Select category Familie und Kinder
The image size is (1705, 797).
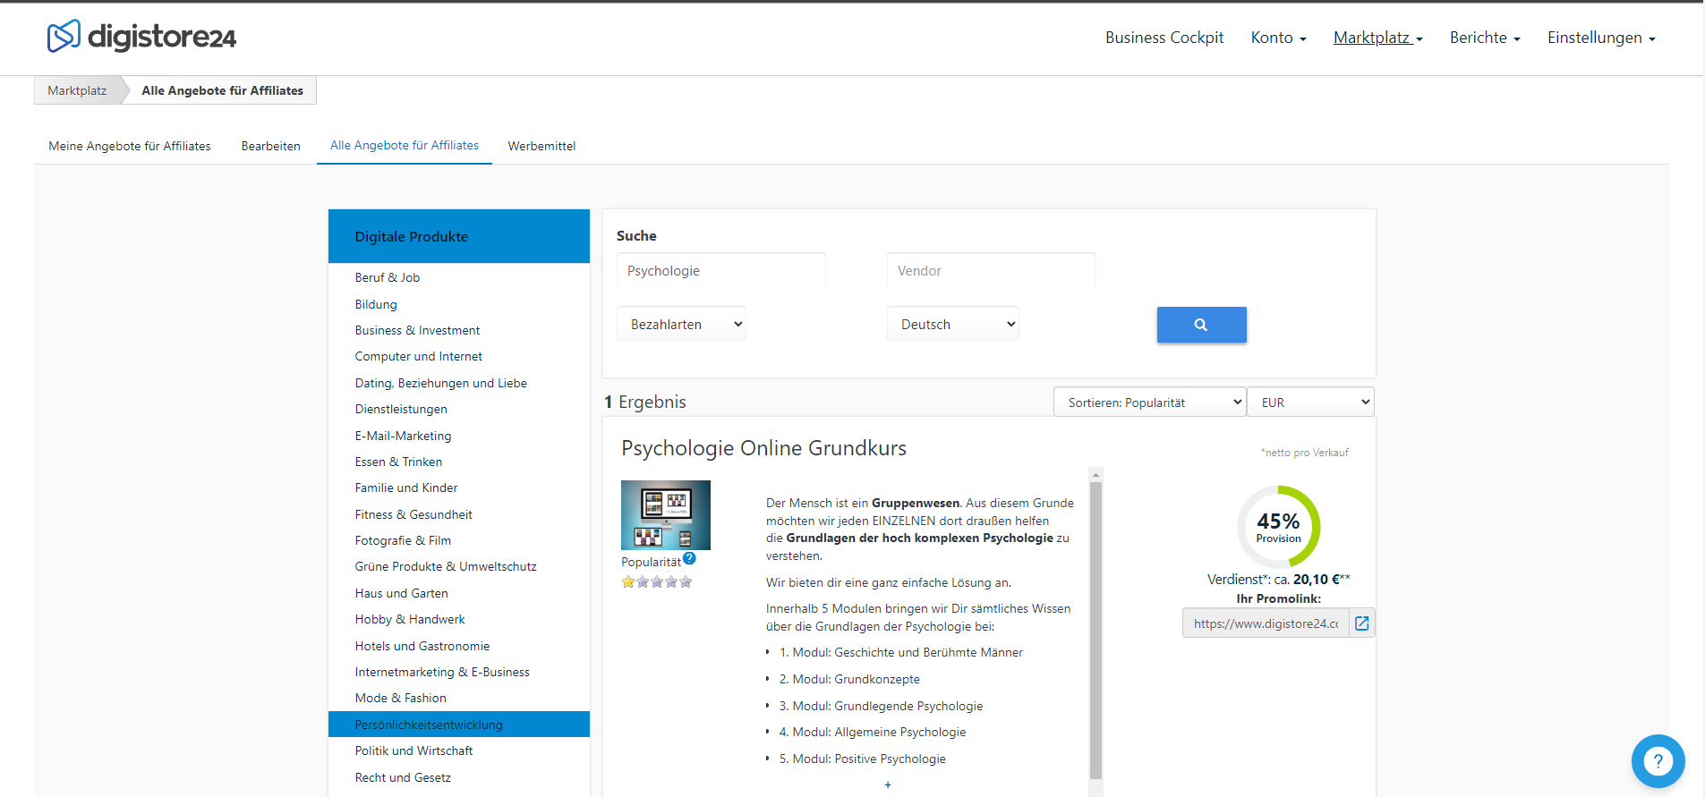tap(405, 488)
